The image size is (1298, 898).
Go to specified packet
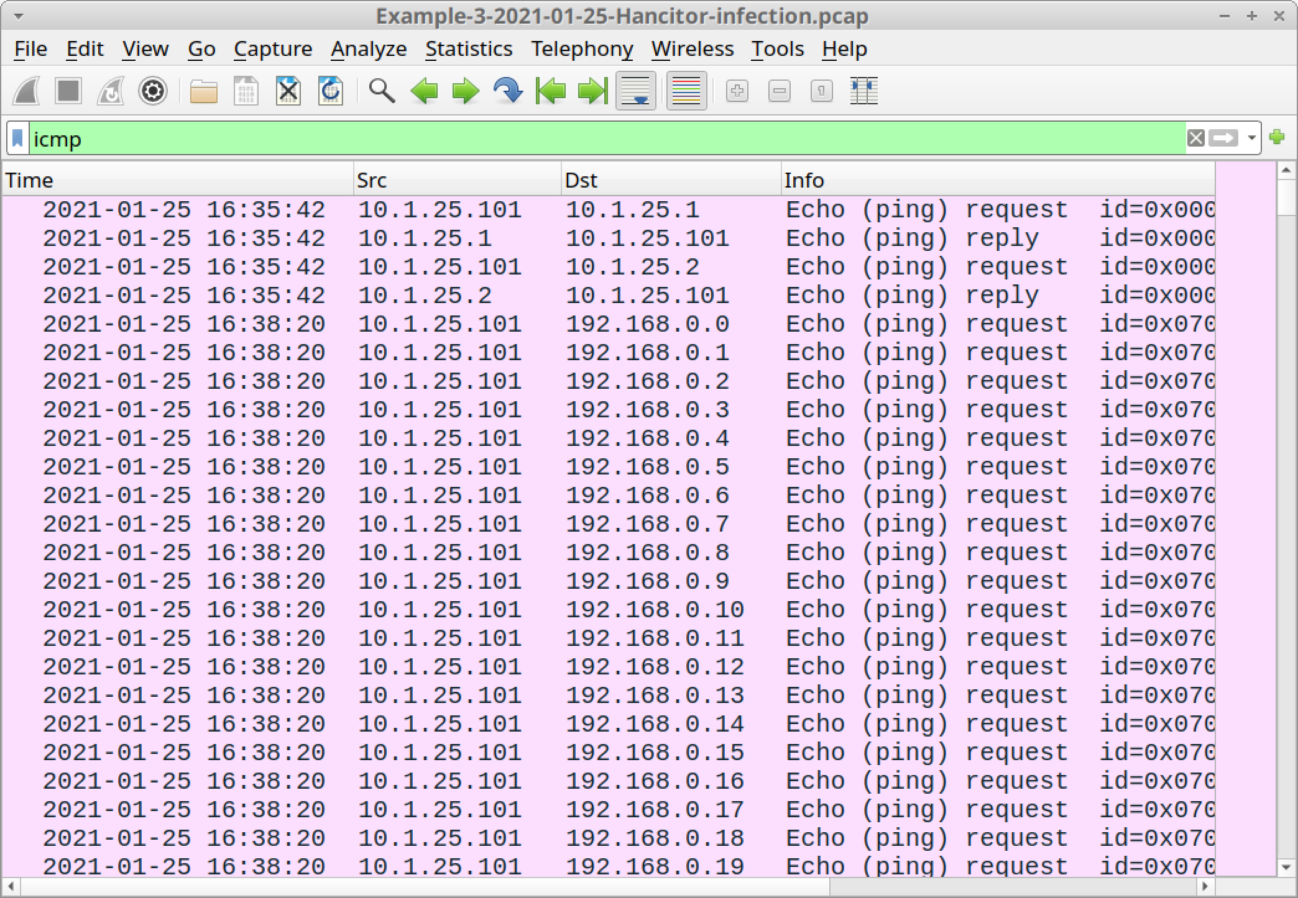(x=508, y=91)
